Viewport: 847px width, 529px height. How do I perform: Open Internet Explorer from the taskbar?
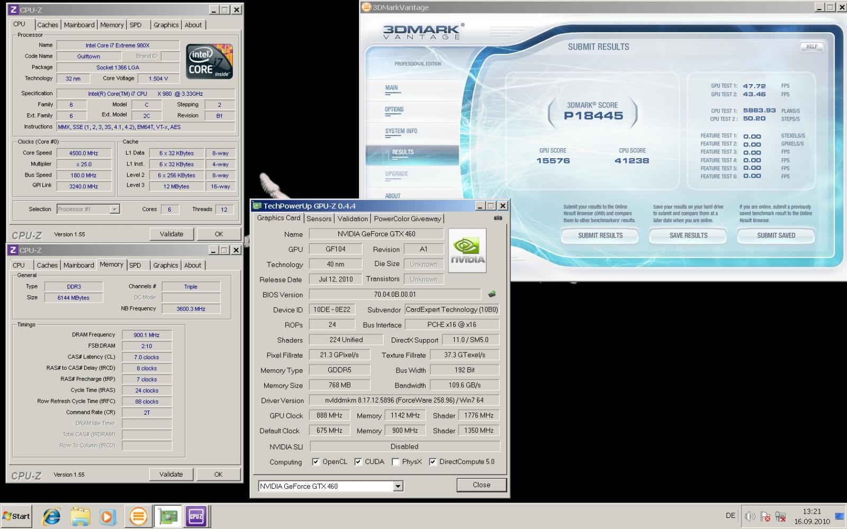(x=51, y=516)
